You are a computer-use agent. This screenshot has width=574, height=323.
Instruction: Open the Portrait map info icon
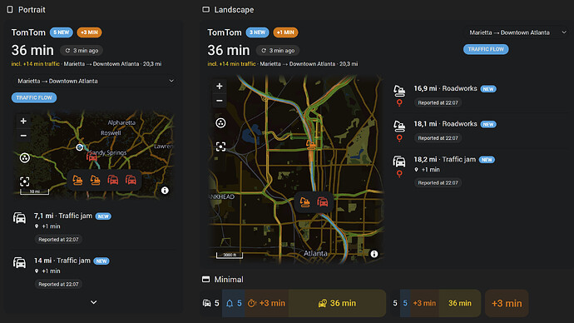165,191
